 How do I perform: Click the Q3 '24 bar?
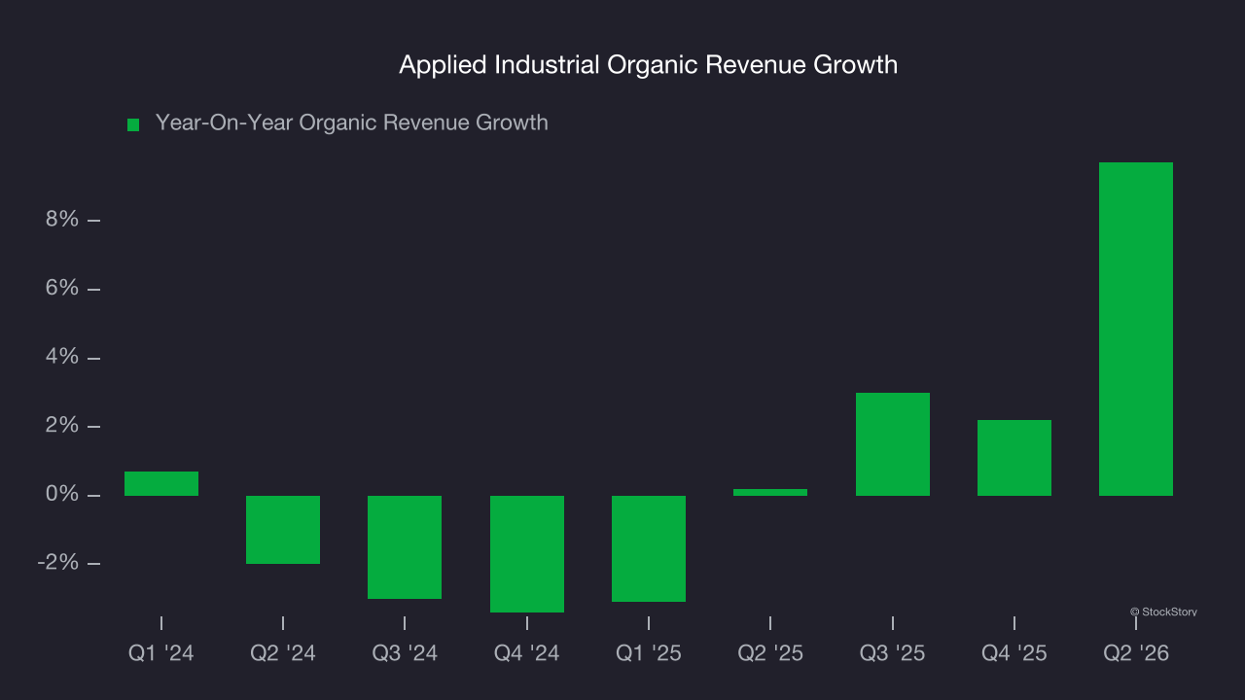[x=405, y=547]
